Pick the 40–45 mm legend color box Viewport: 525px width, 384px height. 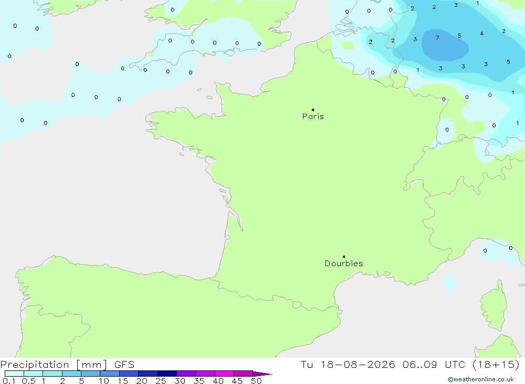pos(224,374)
